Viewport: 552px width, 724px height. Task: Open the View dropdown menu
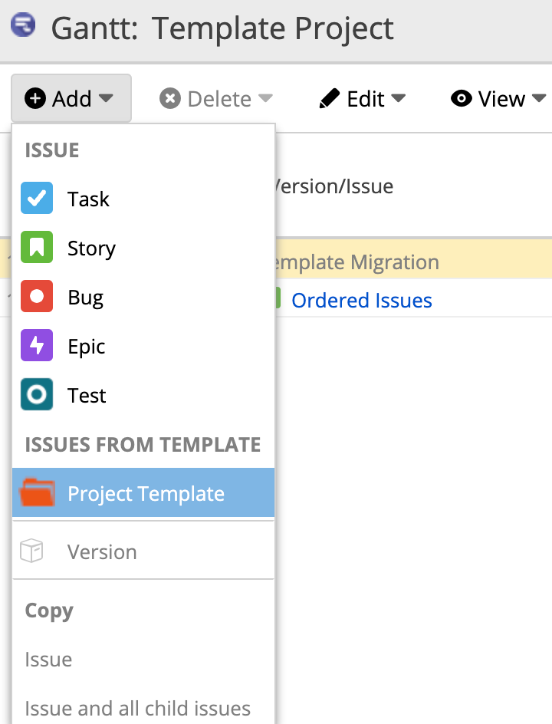tap(498, 99)
